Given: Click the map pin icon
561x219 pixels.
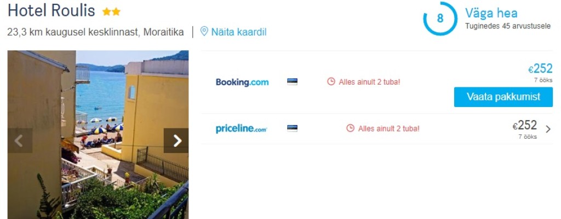Looking at the screenshot, I should coord(204,31).
